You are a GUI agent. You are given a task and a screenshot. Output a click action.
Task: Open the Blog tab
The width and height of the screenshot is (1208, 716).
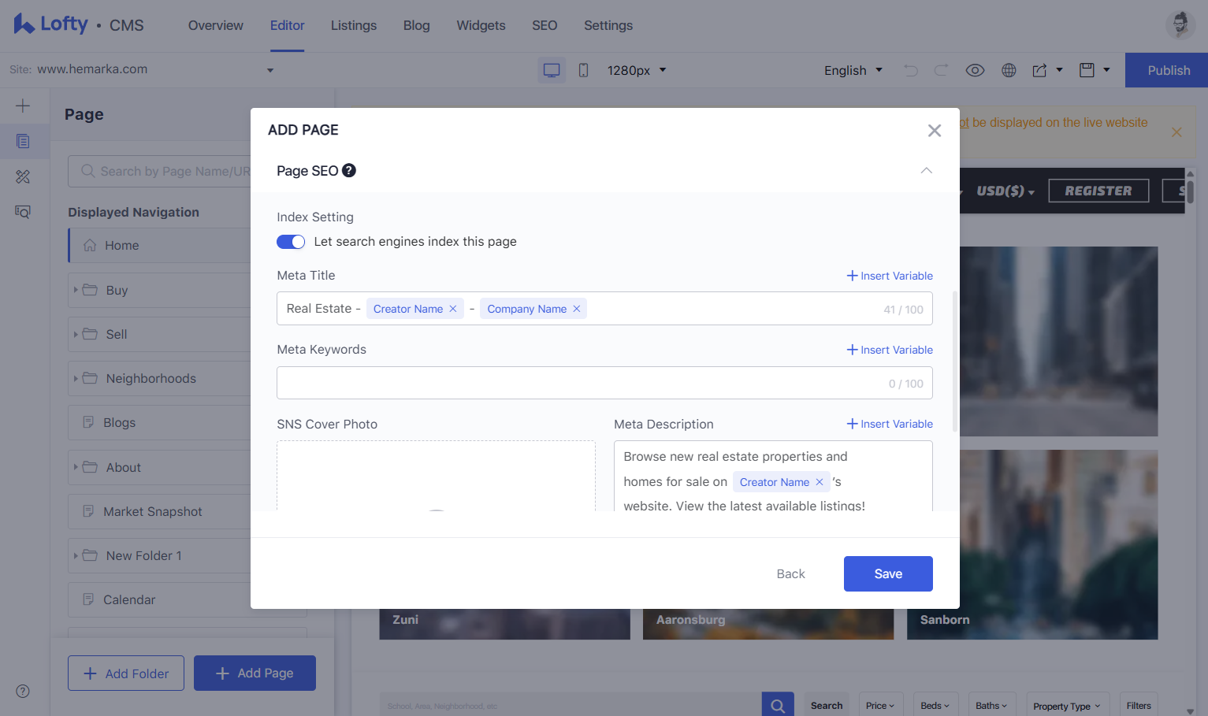click(417, 25)
